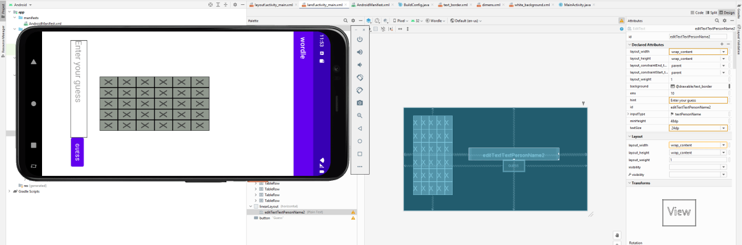Click warning icon on button Guess row
The height and width of the screenshot is (245, 742).
tap(354, 218)
